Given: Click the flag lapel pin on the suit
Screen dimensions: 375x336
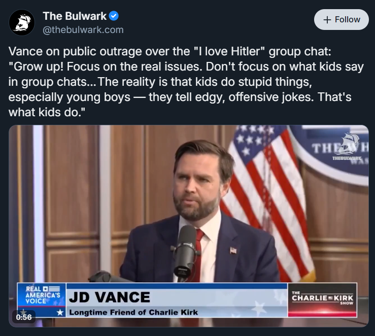Looking at the screenshot, I should pos(233,251).
